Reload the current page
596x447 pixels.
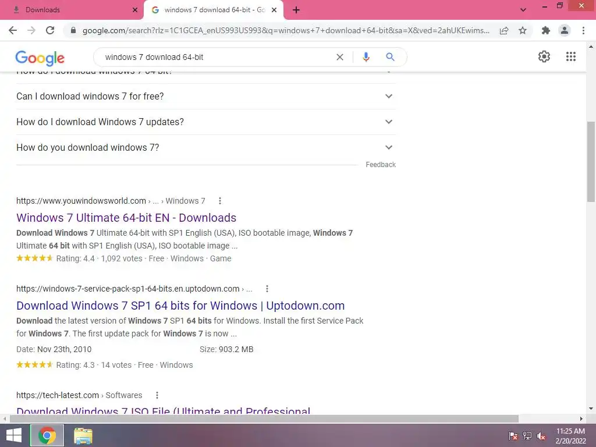50,30
